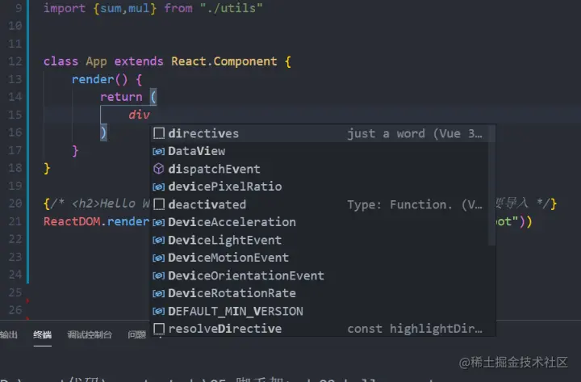Click variable icon beside 'DeviceLightEvent'
Screen dimensions: 581x382
[x=159, y=241]
